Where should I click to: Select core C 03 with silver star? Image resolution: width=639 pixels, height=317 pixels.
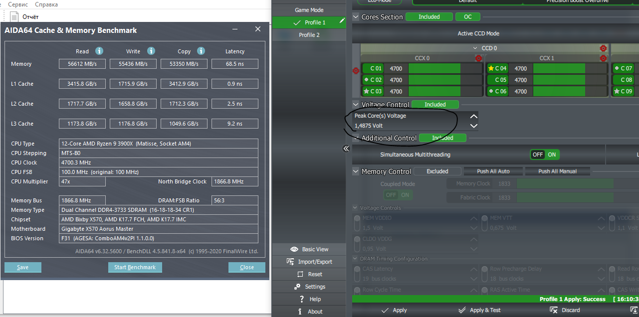[x=373, y=91]
